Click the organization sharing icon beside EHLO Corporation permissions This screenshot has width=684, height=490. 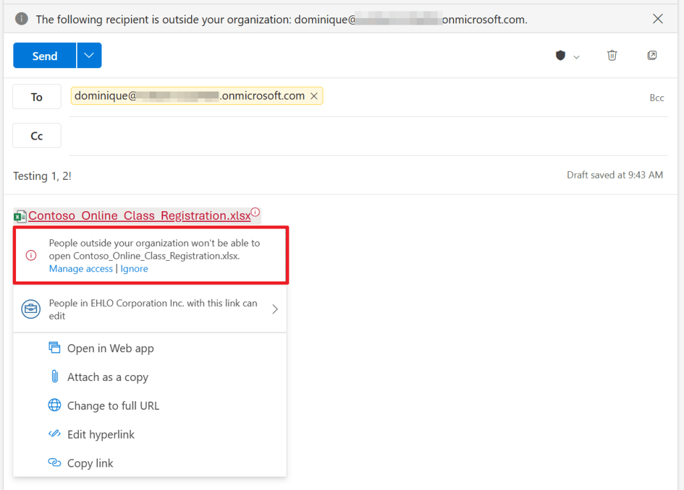click(31, 309)
